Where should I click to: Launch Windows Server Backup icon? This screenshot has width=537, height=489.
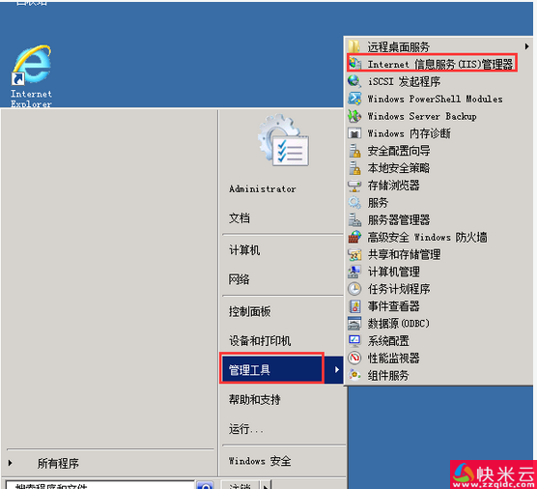[354, 116]
